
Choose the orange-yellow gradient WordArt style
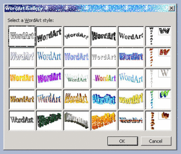click(22, 78)
